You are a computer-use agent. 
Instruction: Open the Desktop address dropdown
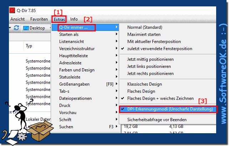pos(50,28)
